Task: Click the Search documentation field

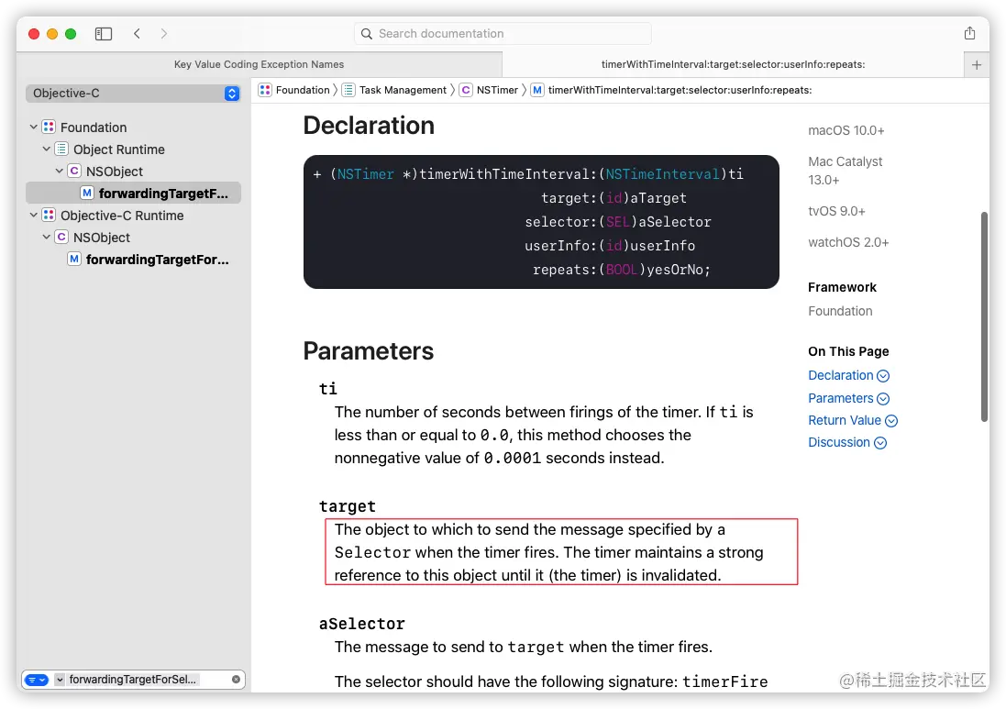Action: [x=503, y=33]
